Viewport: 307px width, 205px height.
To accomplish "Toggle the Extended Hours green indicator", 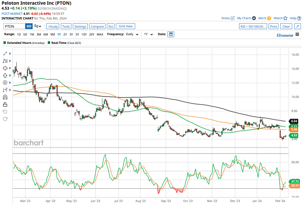I will [5, 43].
